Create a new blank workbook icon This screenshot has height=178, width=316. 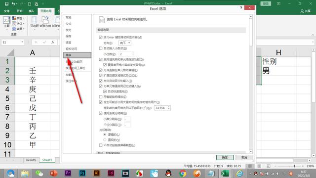click(x=30, y=3)
